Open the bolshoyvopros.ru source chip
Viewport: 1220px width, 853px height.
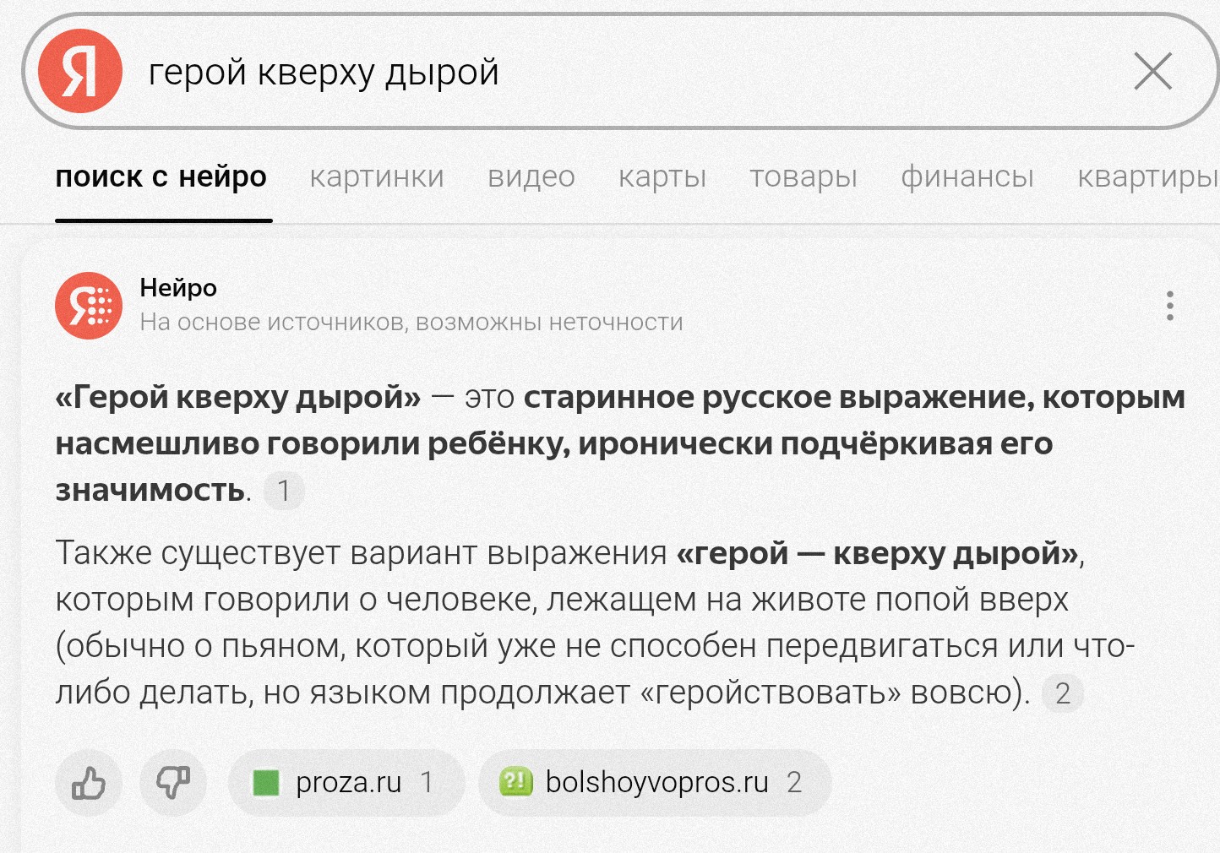tap(655, 783)
